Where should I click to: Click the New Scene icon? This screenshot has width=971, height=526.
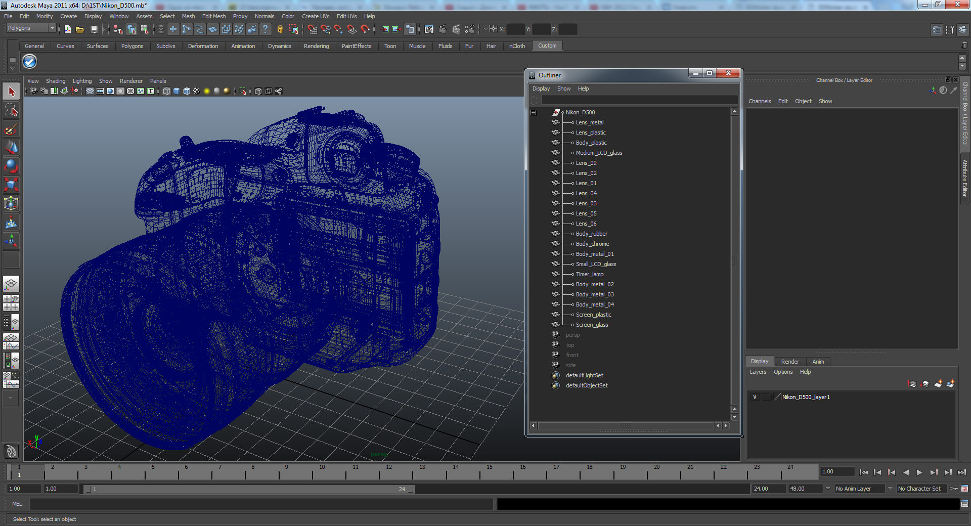[x=67, y=29]
